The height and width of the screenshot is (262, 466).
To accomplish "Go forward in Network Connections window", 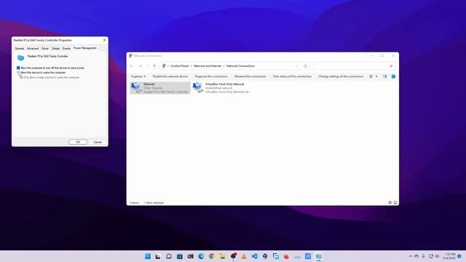I will (x=141, y=66).
